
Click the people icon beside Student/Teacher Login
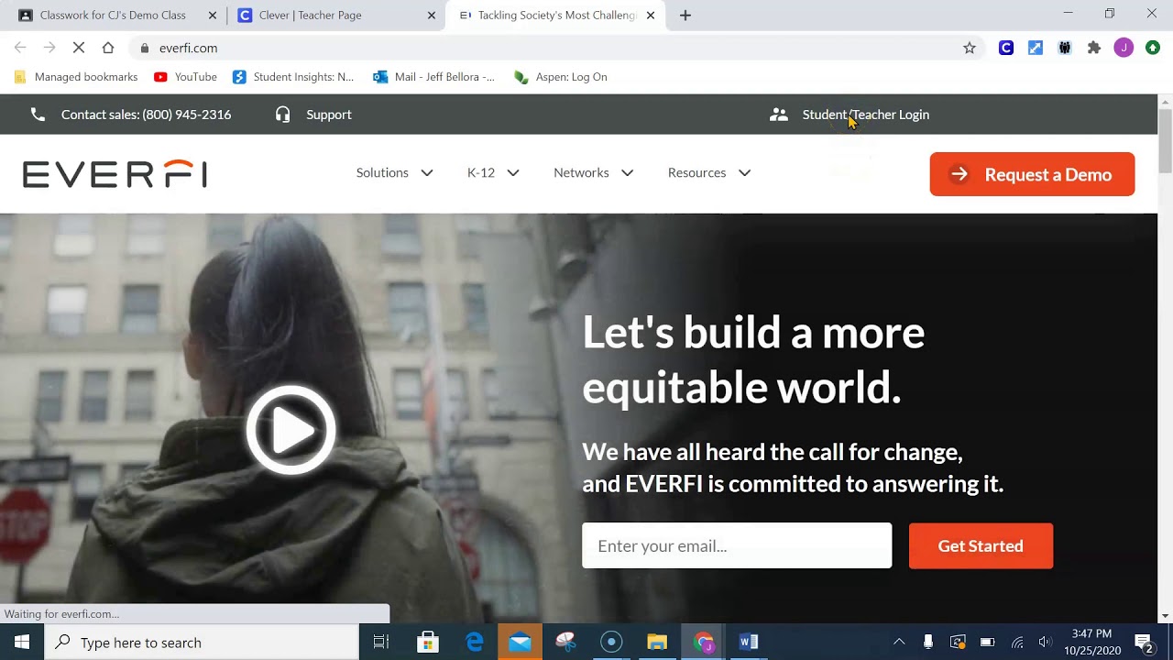point(779,115)
